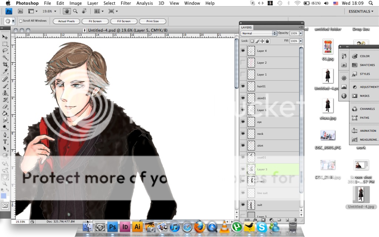Hide the neck layer
Image resolution: width=379 pixels, height=237 pixels.
[243, 134]
